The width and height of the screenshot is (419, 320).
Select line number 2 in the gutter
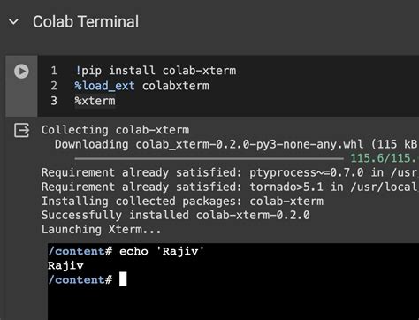point(54,86)
